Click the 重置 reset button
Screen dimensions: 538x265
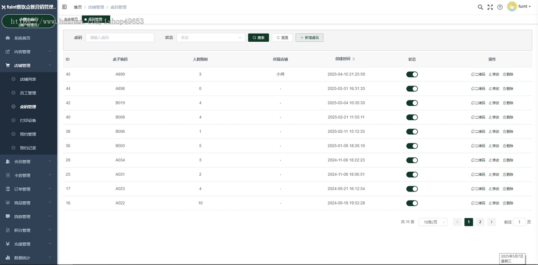[282, 38]
